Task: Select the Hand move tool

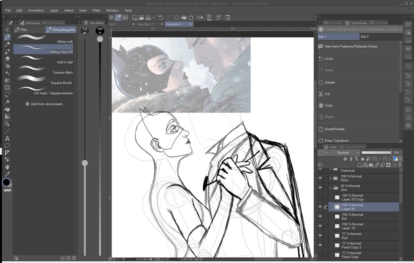Action: point(7,167)
